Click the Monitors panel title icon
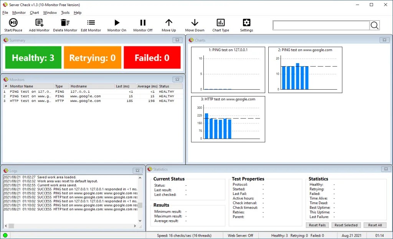 click(6, 80)
